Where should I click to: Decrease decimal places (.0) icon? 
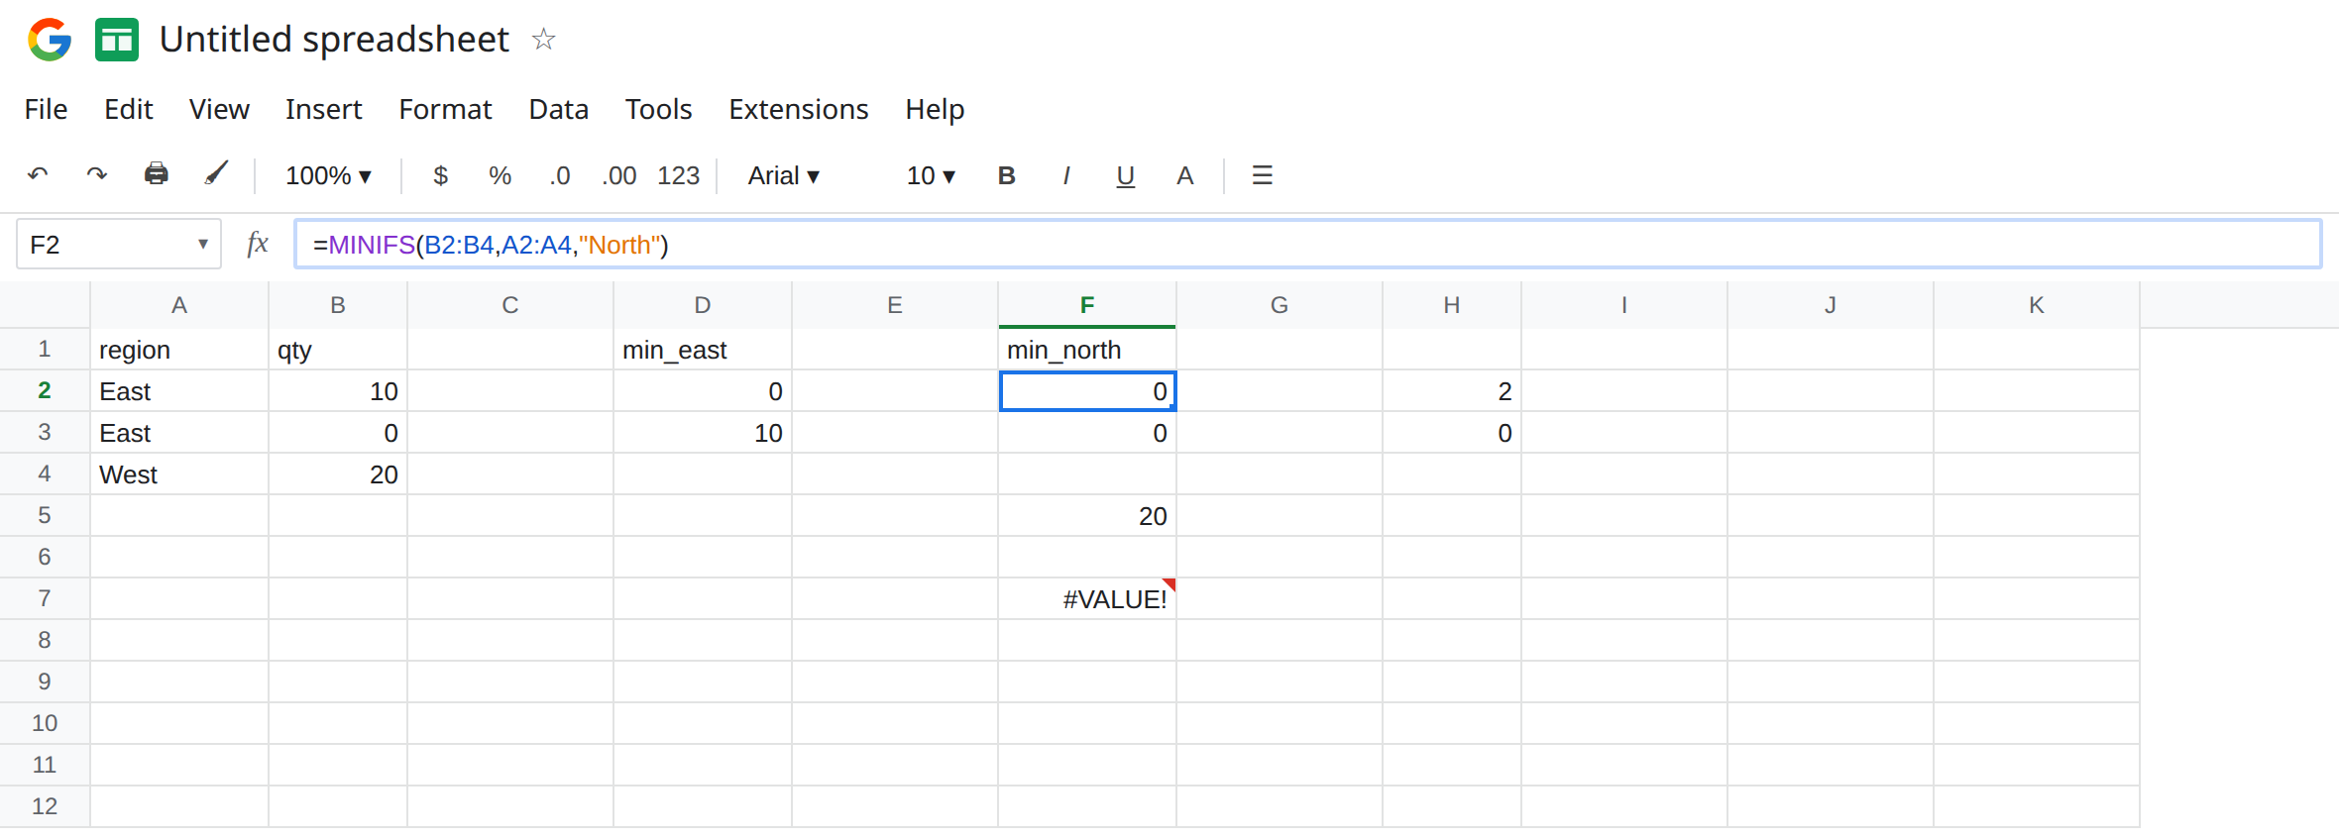pyautogui.click(x=560, y=175)
